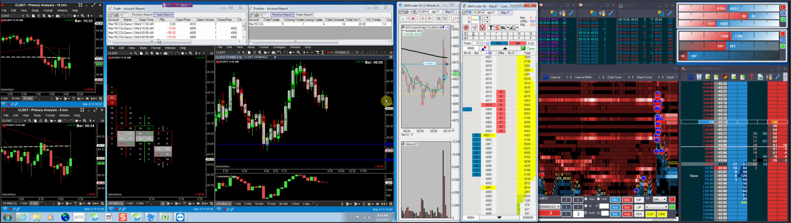Open File Explorer from the taskbar
The image size is (791, 223).
point(37,217)
